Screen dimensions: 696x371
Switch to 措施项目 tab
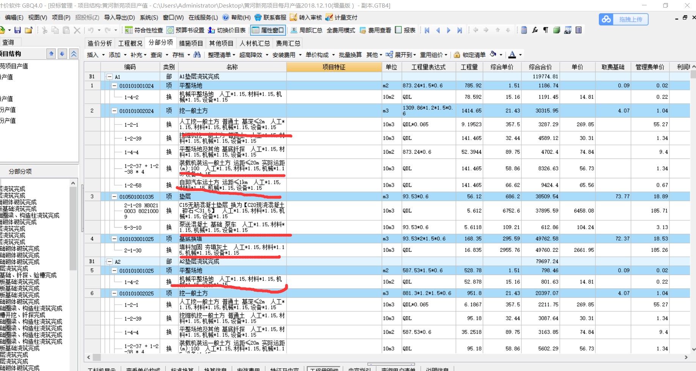tap(191, 43)
